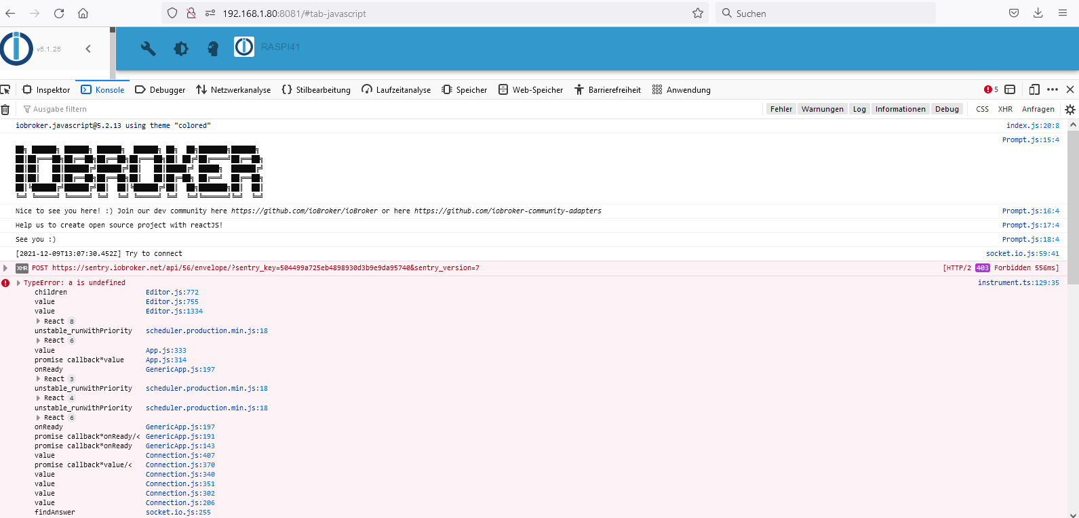
Task: Toggle XHR filter
Action: click(1005, 109)
